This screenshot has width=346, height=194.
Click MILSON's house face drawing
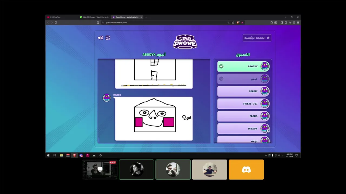pos(154,119)
